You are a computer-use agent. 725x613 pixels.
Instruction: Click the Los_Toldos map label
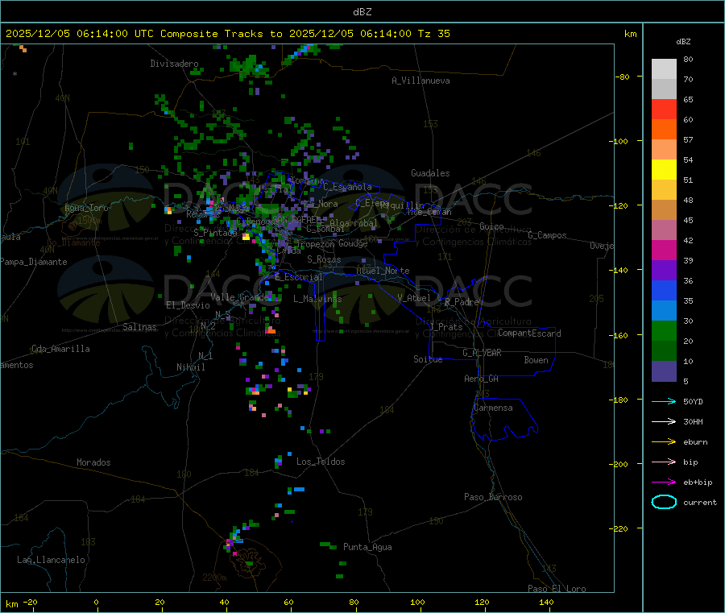(321, 462)
